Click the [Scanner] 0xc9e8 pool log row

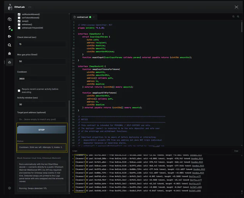[x=138, y=180]
